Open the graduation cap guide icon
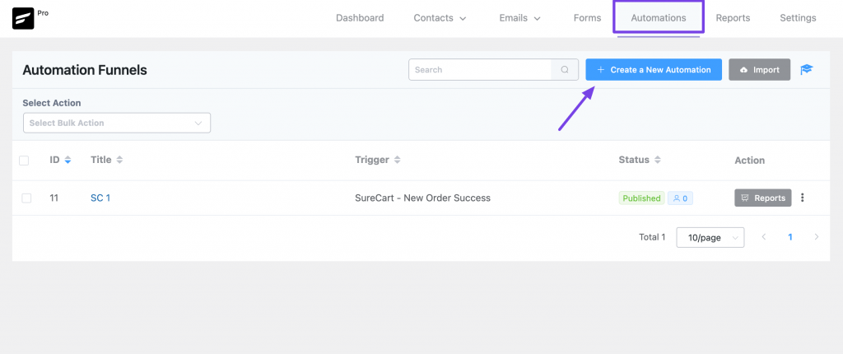Screen dimensions: 843x354 (807, 70)
